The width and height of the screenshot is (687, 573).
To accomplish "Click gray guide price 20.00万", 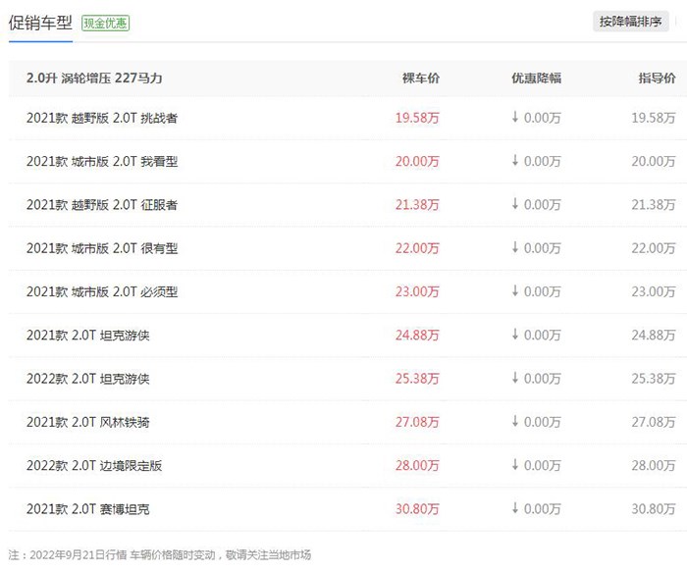I will point(654,161).
